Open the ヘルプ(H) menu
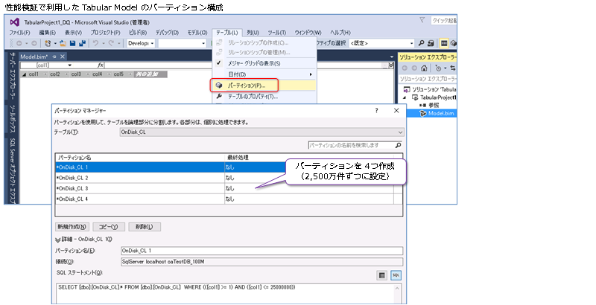This screenshot has width=596, height=305. [340, 33]
